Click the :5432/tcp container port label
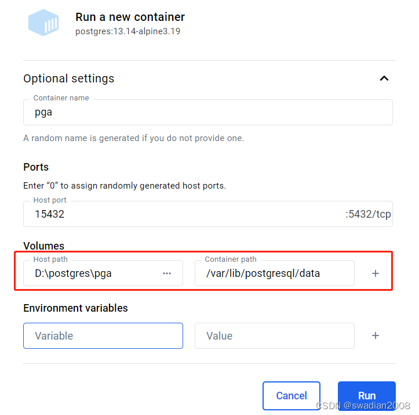 tap(368, 214)
